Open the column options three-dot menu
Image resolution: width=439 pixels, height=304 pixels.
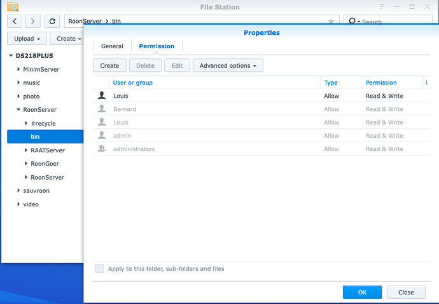click(x=426, y=83)
